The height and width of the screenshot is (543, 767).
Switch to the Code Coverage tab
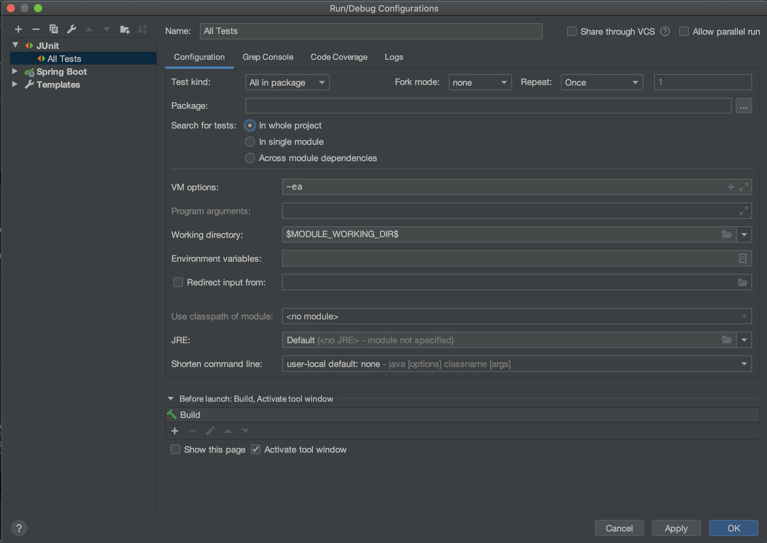tap(339, 57)
